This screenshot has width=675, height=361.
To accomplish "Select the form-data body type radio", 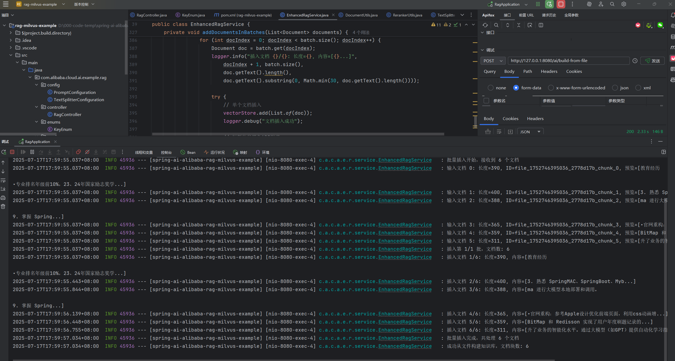I will pyautogui.click(x=516, y=88).
